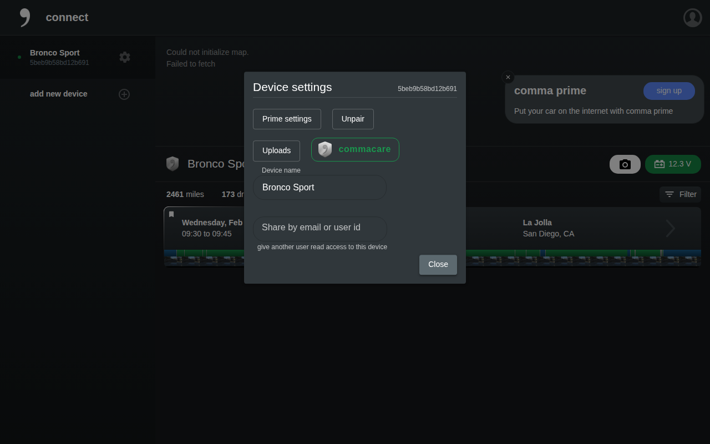Open the Filter options
This screenshot has width=710, height=444.
coord(681,194)
